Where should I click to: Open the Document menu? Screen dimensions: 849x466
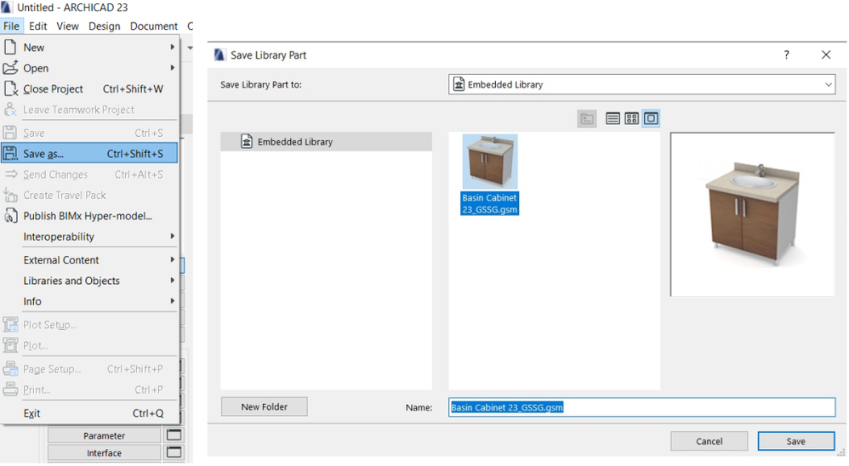154,26
